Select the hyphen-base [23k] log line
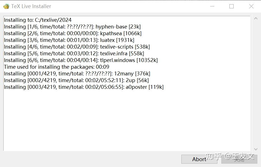261x167 pixels. pyautogui.click(x=72, y=27)
